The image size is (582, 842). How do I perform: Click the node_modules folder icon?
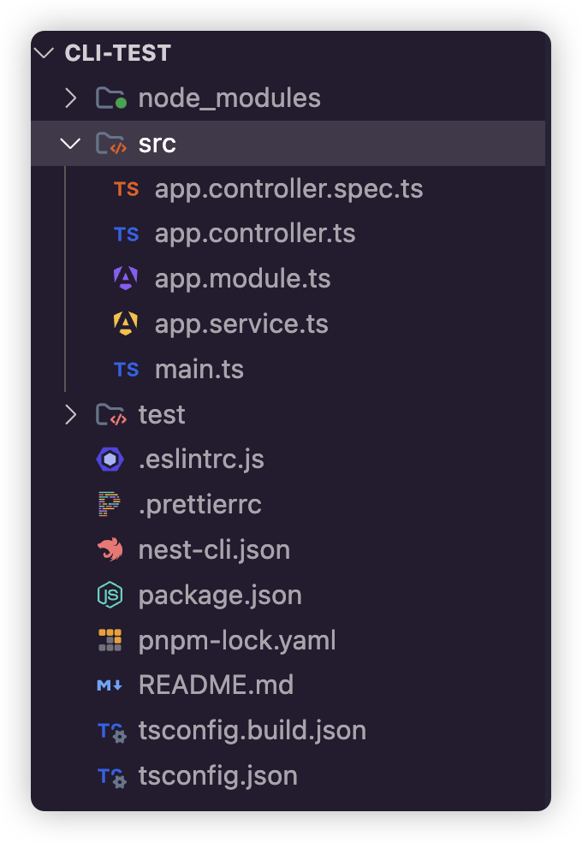coord(110,98)
